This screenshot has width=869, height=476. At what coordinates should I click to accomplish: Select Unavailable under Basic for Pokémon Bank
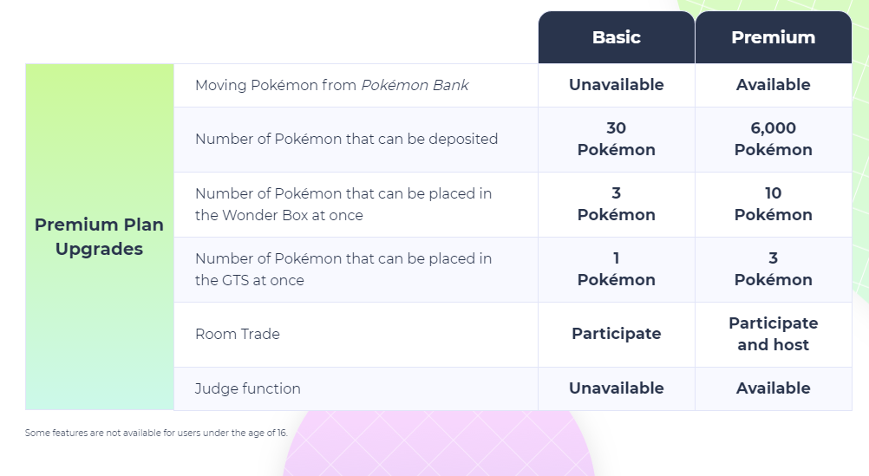coord(617,85)
